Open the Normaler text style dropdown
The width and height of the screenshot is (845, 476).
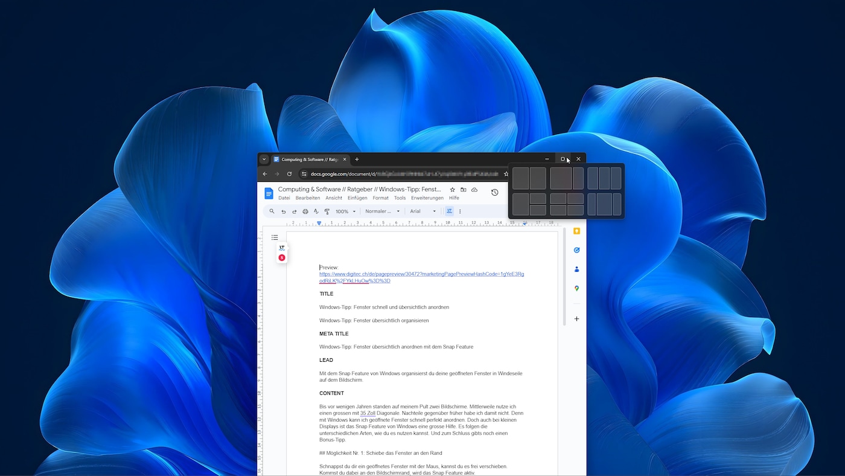click(x=383, y=211)
